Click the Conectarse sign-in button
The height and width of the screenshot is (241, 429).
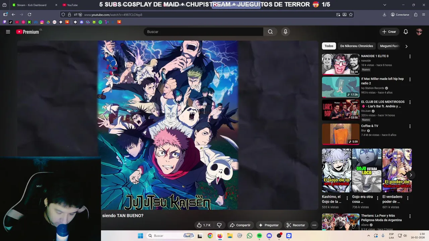(x=400, y=15)
